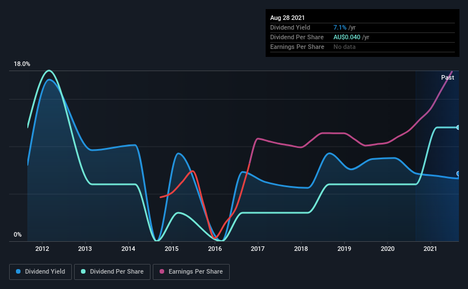Click the 0% y-axis label

(18, 235)
